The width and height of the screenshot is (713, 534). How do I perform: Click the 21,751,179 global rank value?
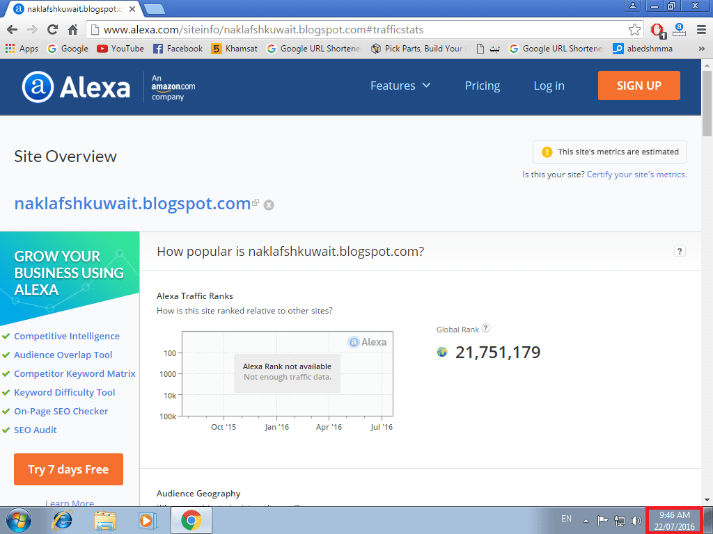point(497,353)
